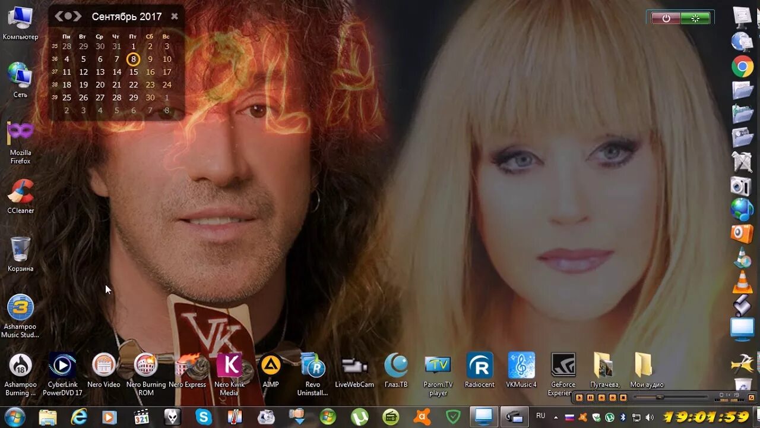This screenshot has width=760, height=428.
Task: Skip to next track in the mini player
Action: click(x=612, y=397)
